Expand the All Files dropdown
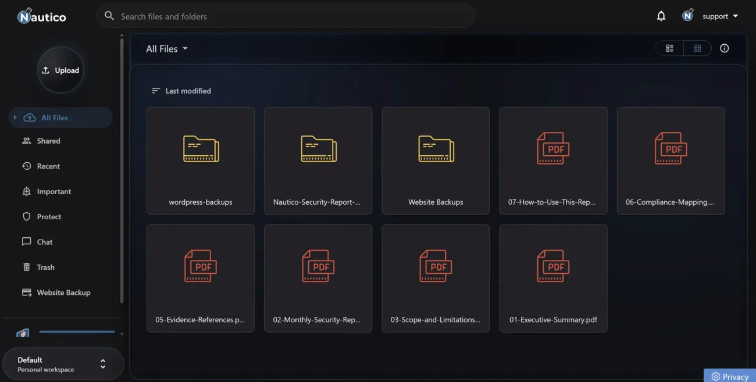The image size is (756, 382). pos(167,49)
